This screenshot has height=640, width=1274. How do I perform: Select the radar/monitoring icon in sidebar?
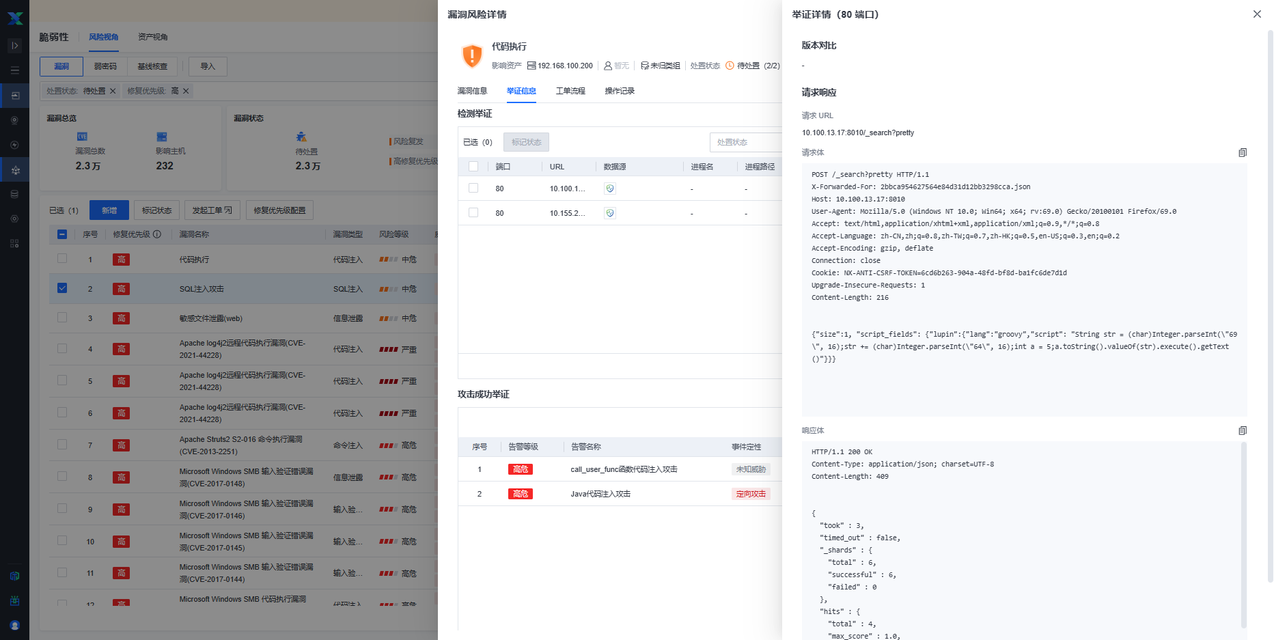click(x=14, y=120)
